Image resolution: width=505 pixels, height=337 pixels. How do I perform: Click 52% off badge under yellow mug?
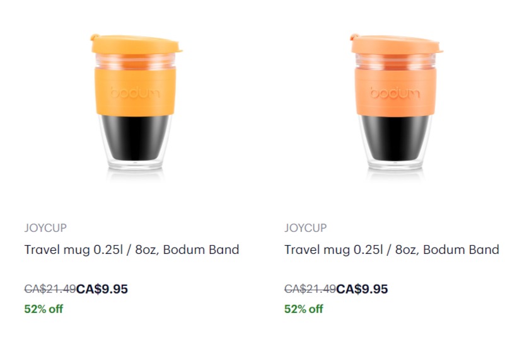pos(44,309)
